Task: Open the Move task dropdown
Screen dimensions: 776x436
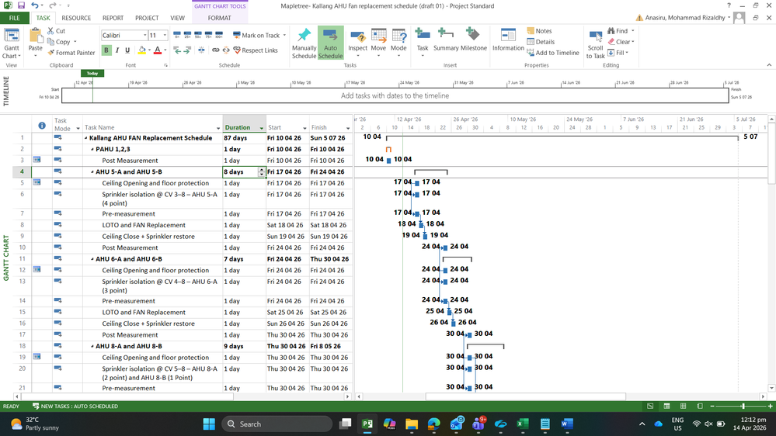Action: click(x=378, y=56)
